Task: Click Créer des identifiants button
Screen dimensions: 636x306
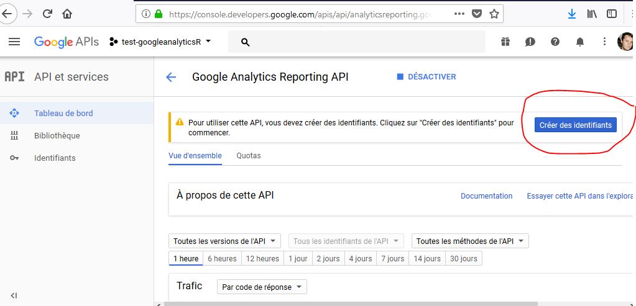Action: coord(576,125)
